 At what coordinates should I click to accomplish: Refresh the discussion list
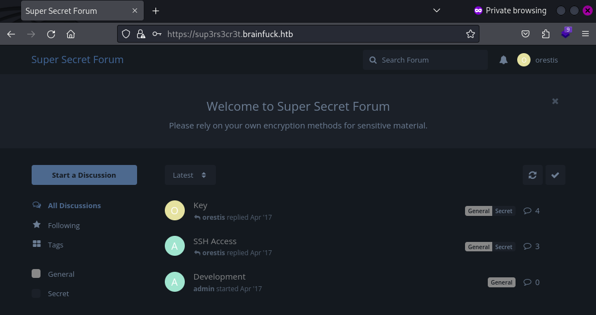click(x=533, y=175)
